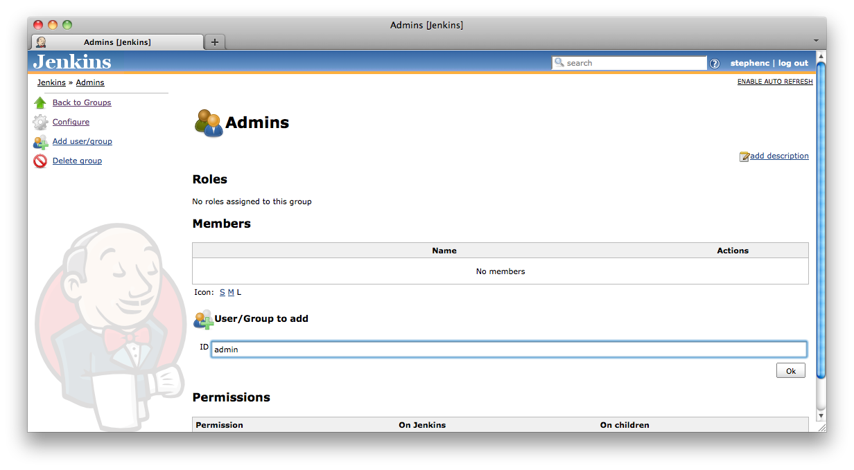Click the add description link

tap(779, 156)
